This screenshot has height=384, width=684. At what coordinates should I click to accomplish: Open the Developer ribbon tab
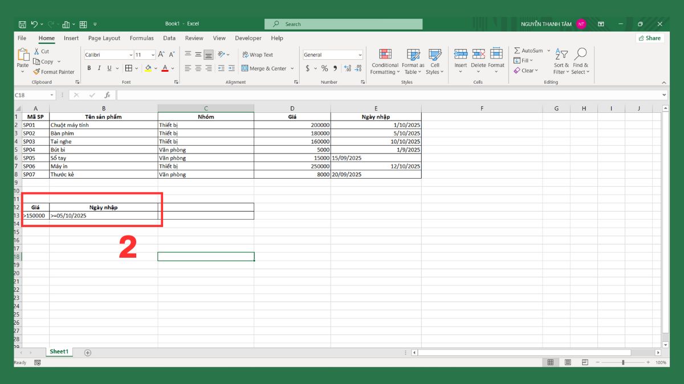[x=248, y=38]
